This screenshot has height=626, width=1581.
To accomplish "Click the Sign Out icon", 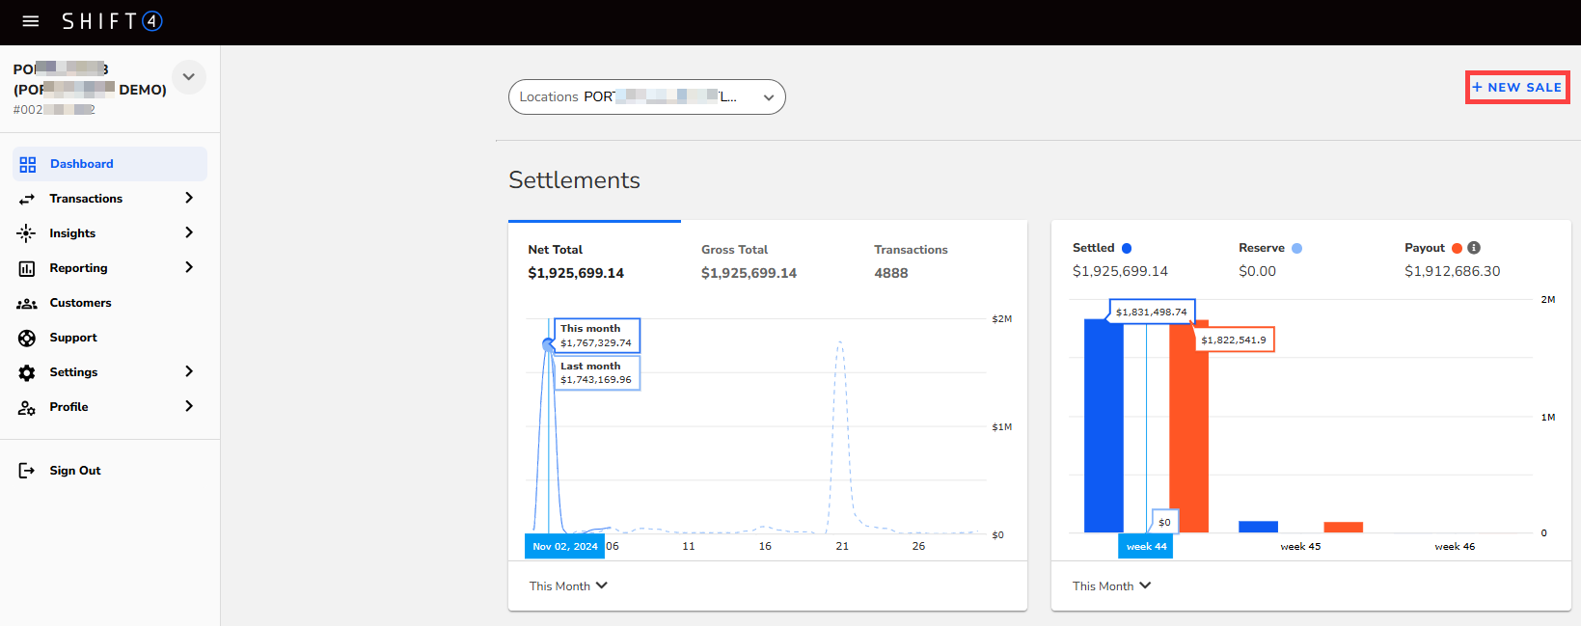I will pyautogui.click(x=27, y=471).
